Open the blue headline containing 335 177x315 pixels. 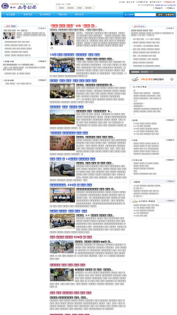pyautogui.click(x=71, y=185)
